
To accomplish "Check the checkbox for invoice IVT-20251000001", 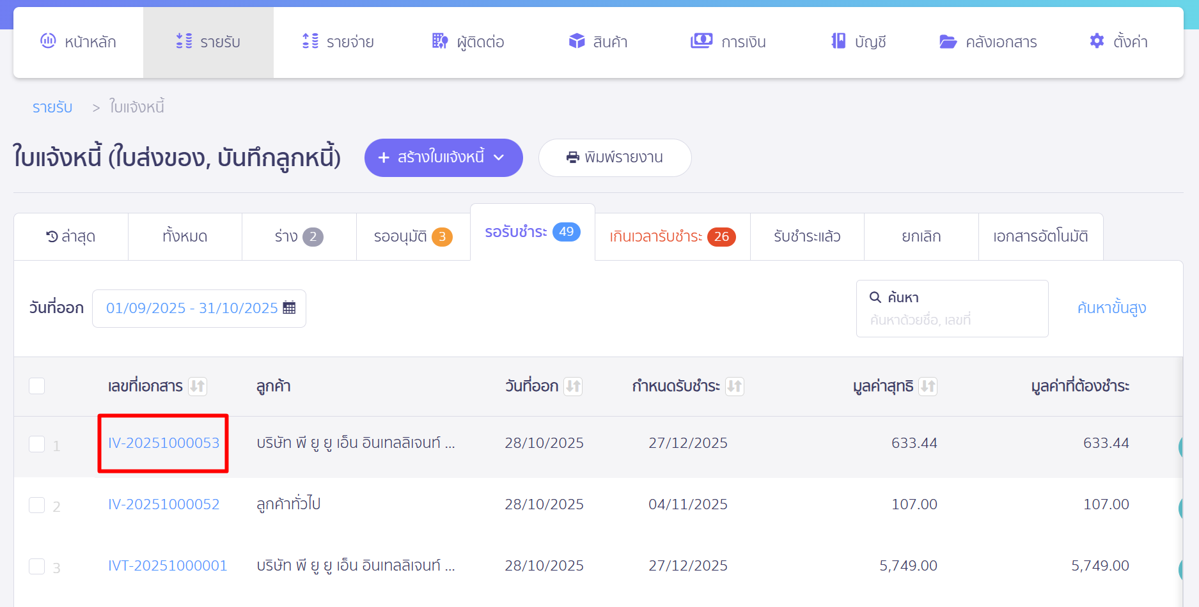I will click(37, 566).
